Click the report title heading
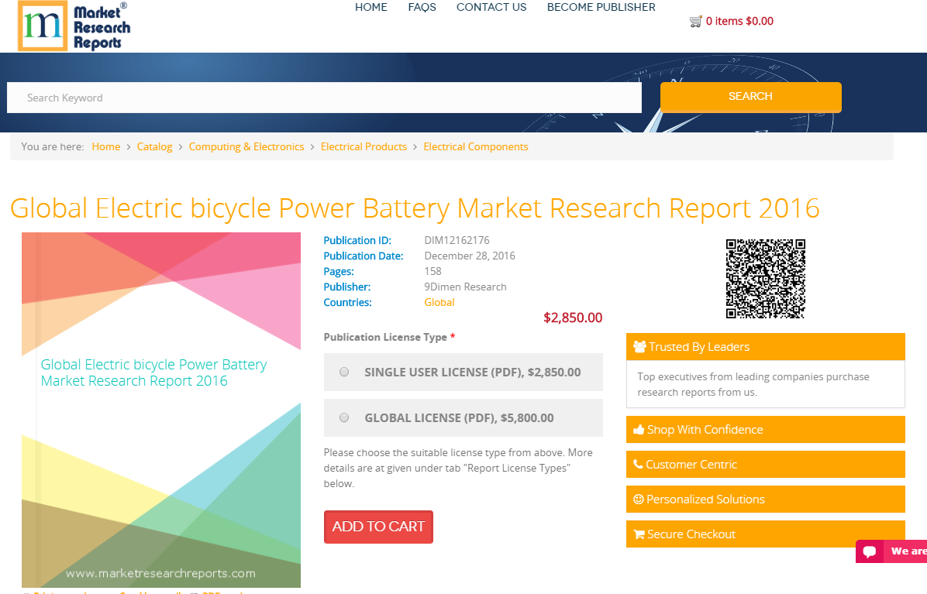Viewport: 927px width, 594px height. click(x=415, y=208)
